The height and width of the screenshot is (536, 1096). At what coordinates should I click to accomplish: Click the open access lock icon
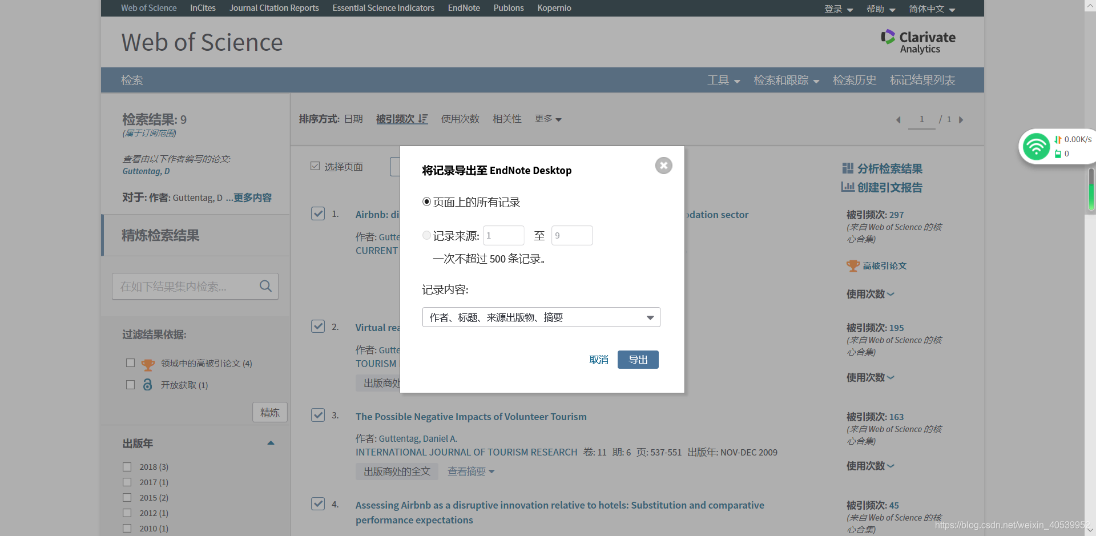pos(148,385)
